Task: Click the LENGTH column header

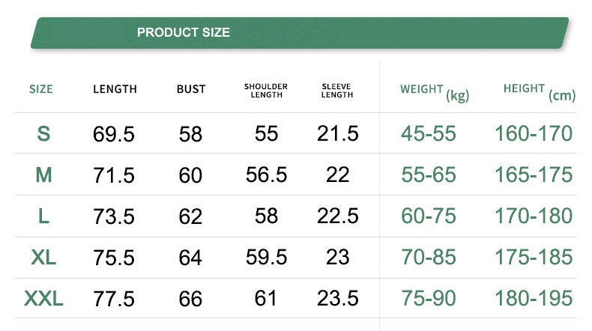Action: pos(115,89)
